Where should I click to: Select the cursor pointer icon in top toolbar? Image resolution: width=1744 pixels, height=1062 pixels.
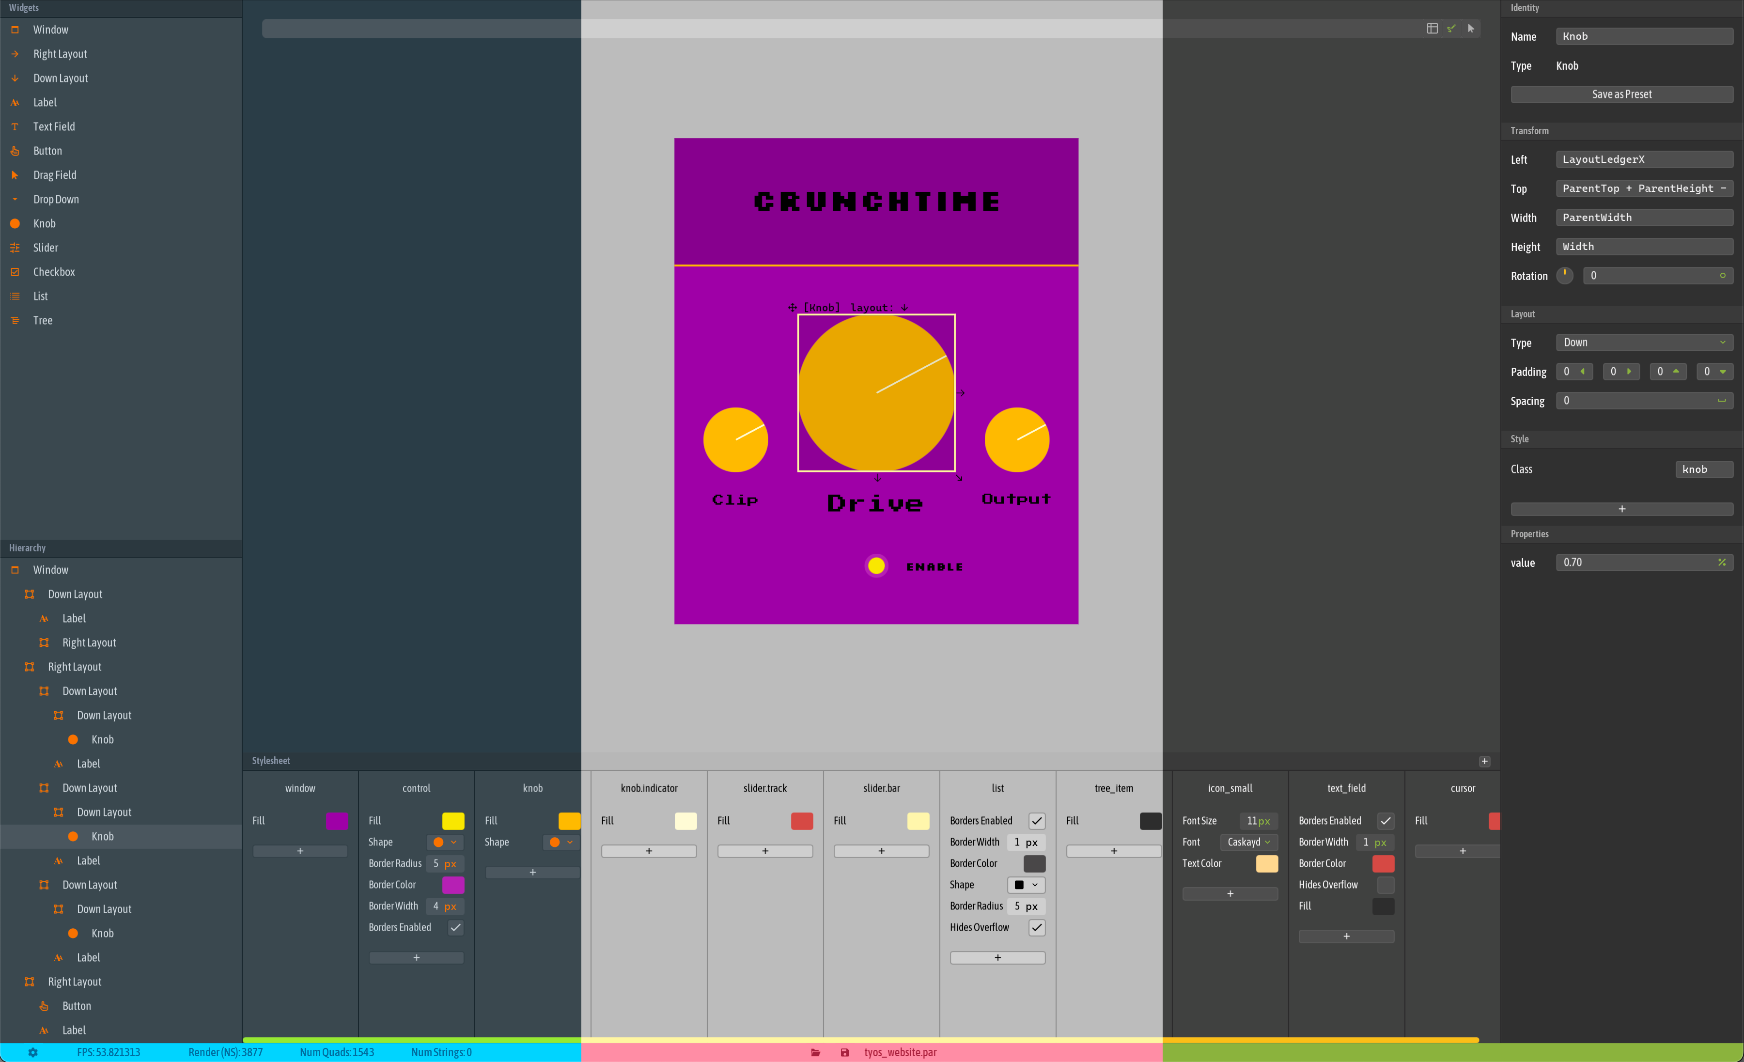point(1471,28)
